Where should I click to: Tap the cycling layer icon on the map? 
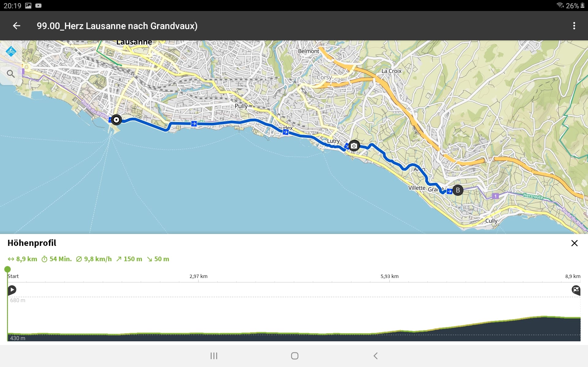[x=11, y=51]
